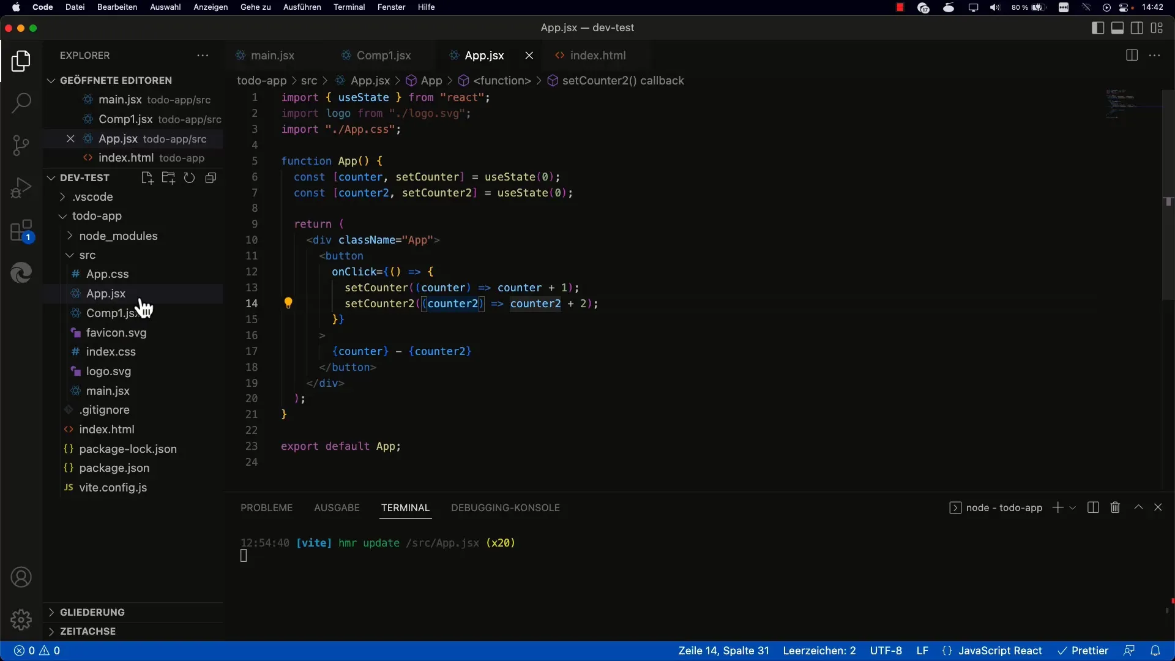This screenshot has width=1175, height=661.
Task: Open terminal launch profile dropdown
Action: pyautogui.click(x=1073, y=508)
